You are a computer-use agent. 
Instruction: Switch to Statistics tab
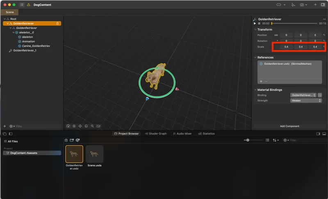[x=206, y=134]
